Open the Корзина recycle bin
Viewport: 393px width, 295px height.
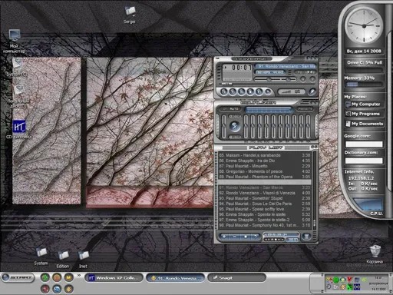point(375,255)
